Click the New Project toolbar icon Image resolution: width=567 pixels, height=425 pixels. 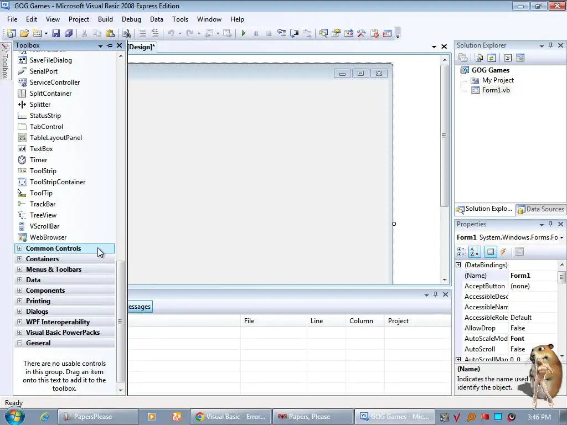[11, 33]
